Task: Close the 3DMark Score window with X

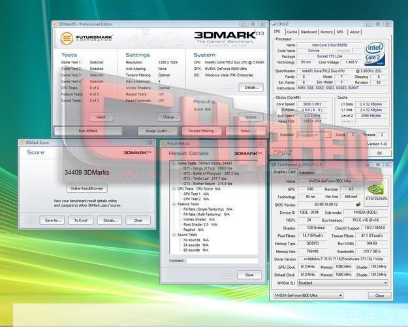Action: tap(150, 143)
